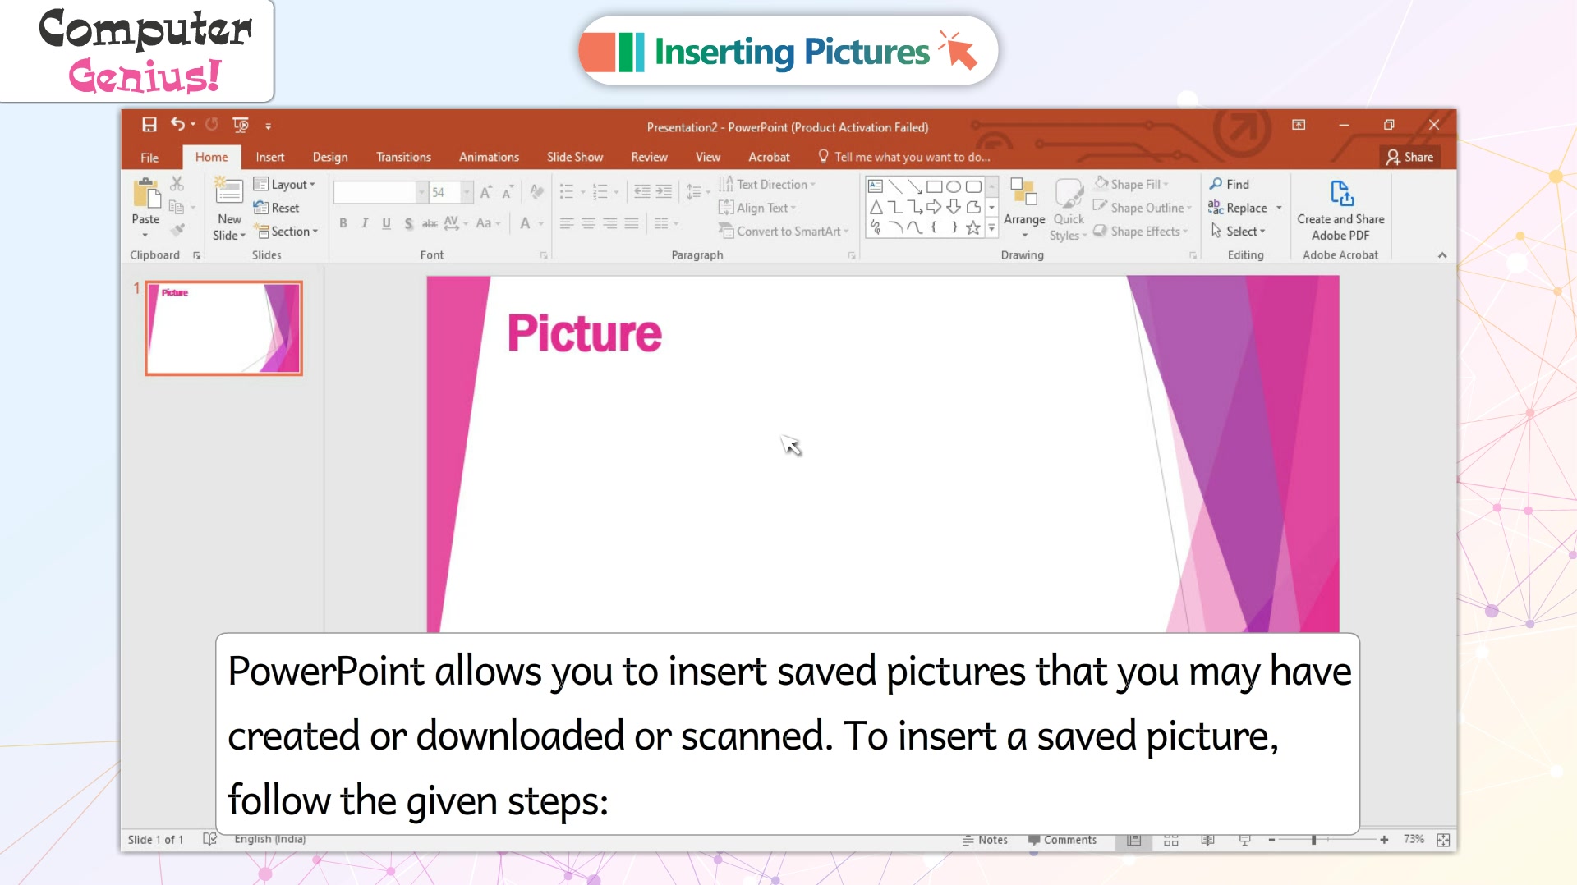The width and height of the screenshot is (1577, 885).
Task: Select the Text Box shape in gallery
Action: tap(876, 186)
